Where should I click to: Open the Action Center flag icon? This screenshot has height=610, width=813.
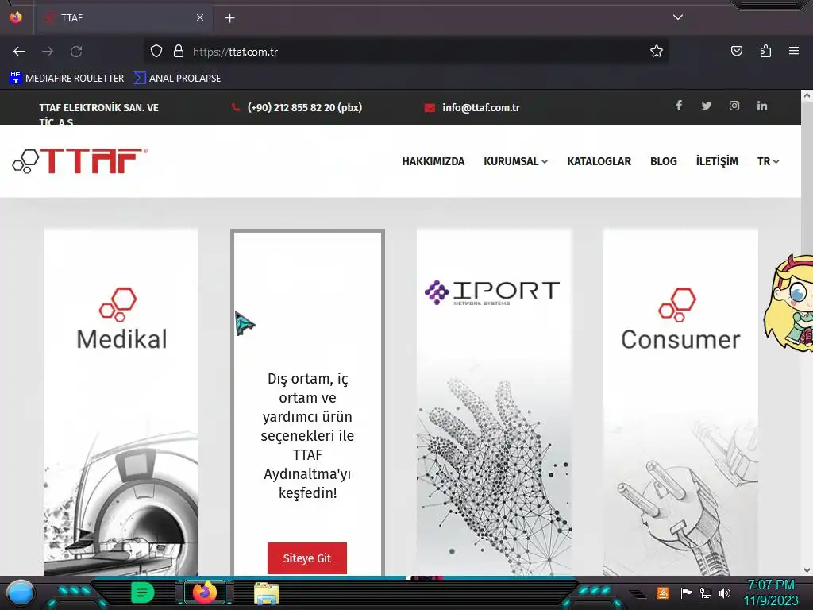point(686,593)
